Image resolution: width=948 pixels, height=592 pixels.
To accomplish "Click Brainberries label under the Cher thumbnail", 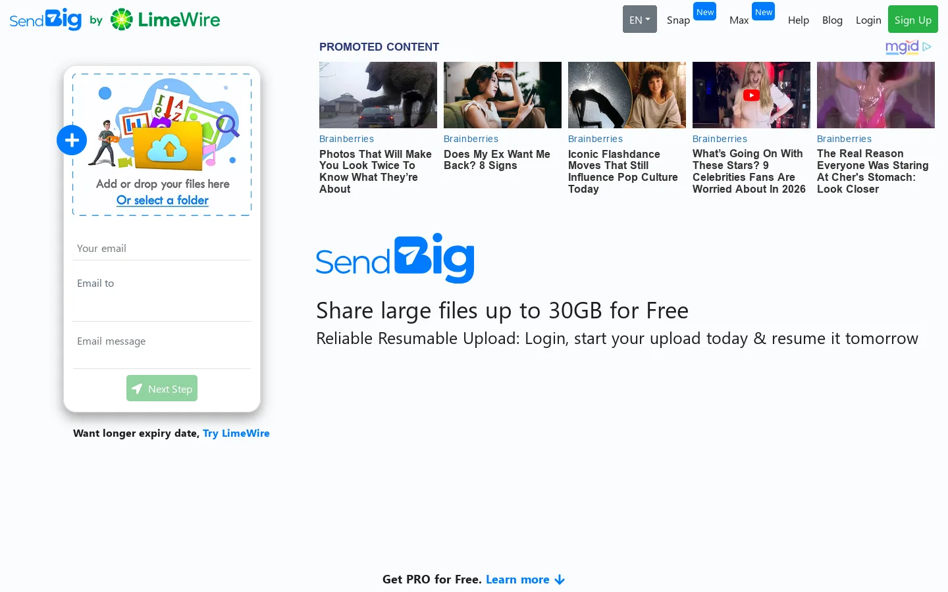I will 844,139.
